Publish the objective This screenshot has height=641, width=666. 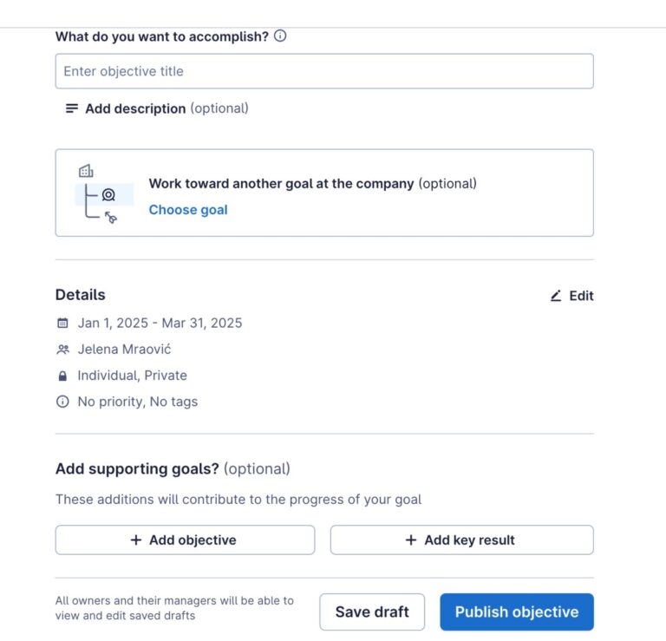(516, 612)
